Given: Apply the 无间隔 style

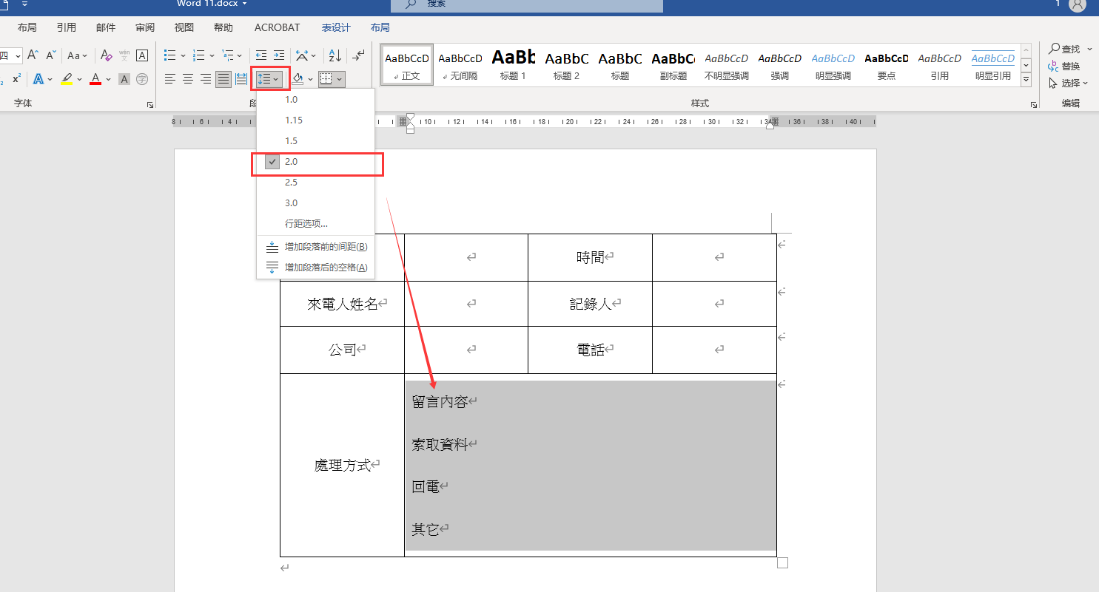Looking at the screenshot, I should click(460, 65).
